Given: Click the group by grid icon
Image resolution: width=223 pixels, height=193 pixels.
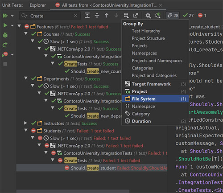Looking at the screenshot, I should pos(126,16).
